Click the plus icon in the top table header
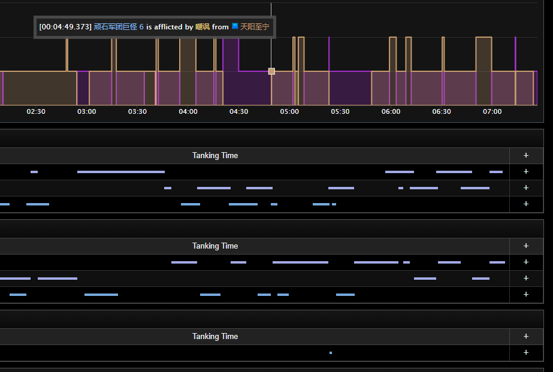The width and height of the screenshot is (553, 372). point(526,155)
